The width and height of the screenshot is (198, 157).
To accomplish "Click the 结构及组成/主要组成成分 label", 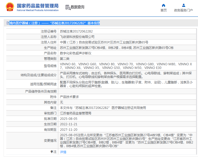I will coord(38,75).
